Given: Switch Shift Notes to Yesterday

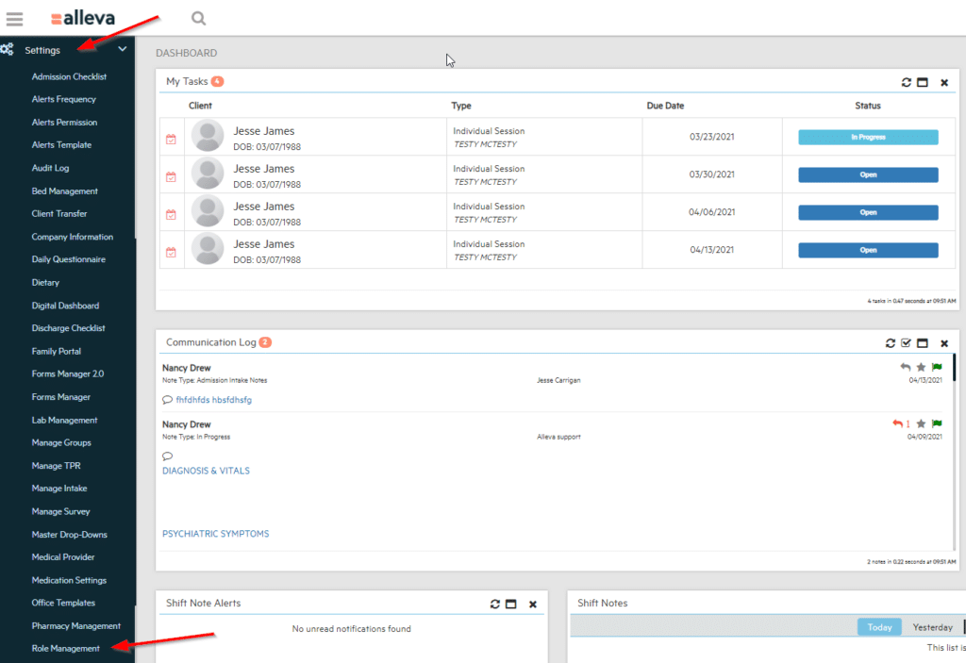Looking at the screenshot, I should point(932,626).
